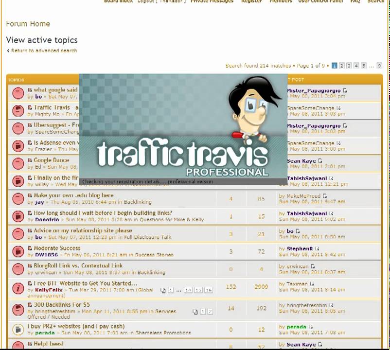Click the 'TOPICS' column header

click(16, 80)
